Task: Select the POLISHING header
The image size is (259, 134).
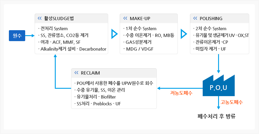Action: click(x=211, y=18)
